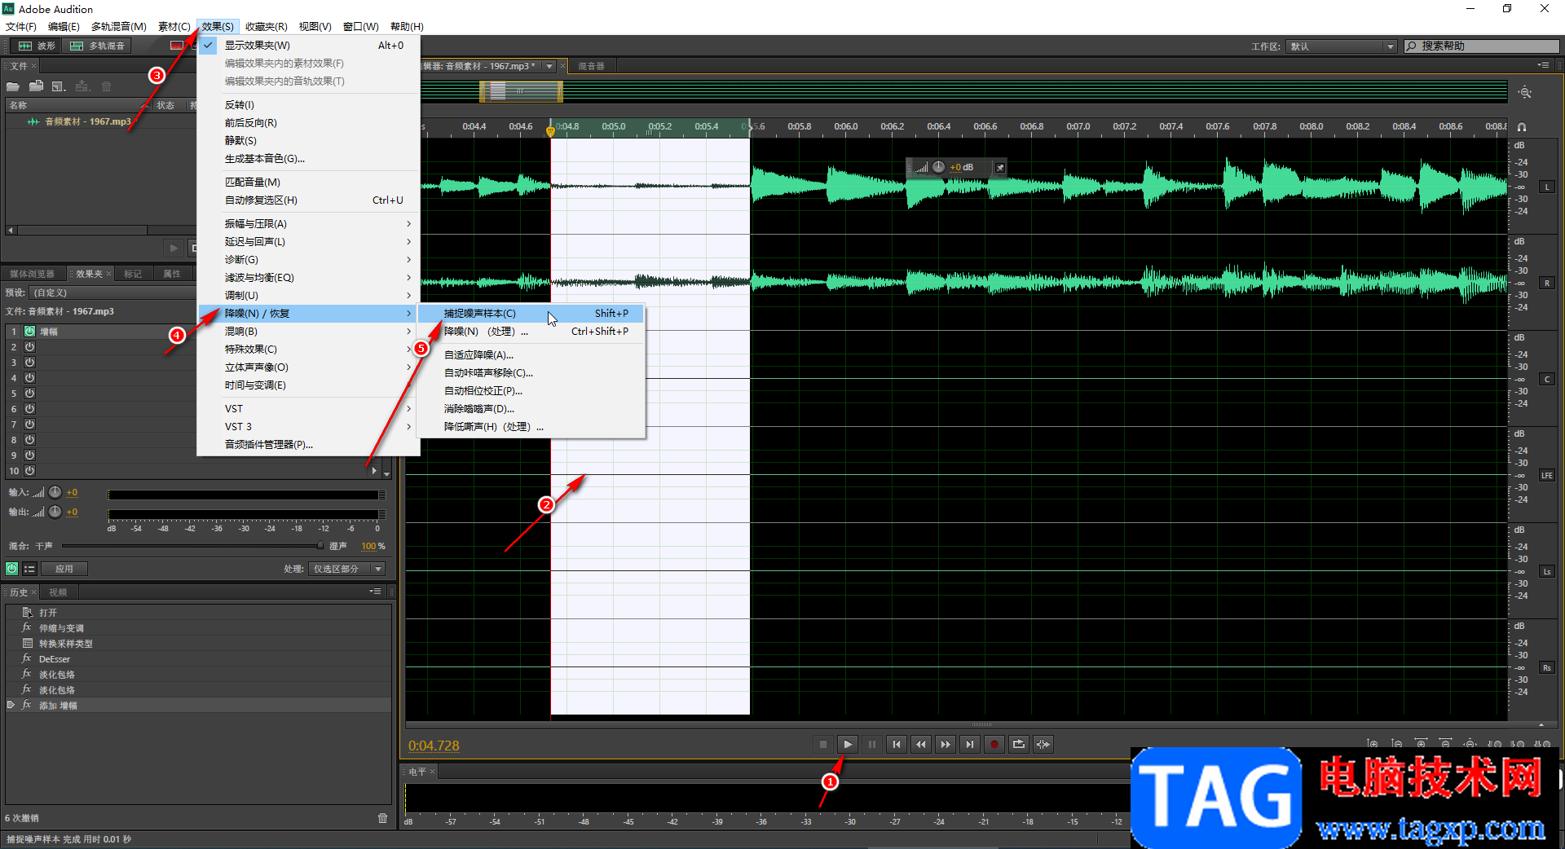
Task: Switch to the 视频 tab
Action: pos(58,592)
